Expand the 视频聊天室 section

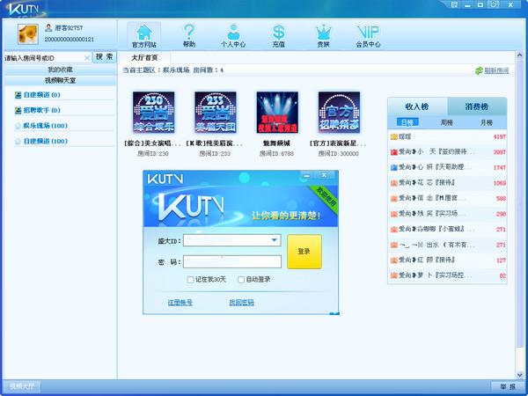click(x=60, y=80)
